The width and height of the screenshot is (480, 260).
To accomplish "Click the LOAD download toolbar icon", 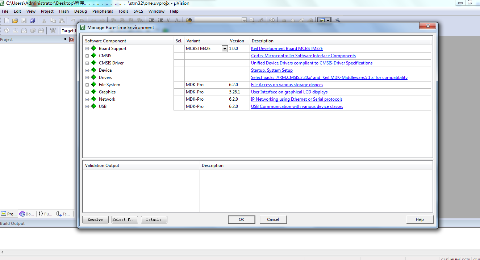I will [x=53, y=31].
